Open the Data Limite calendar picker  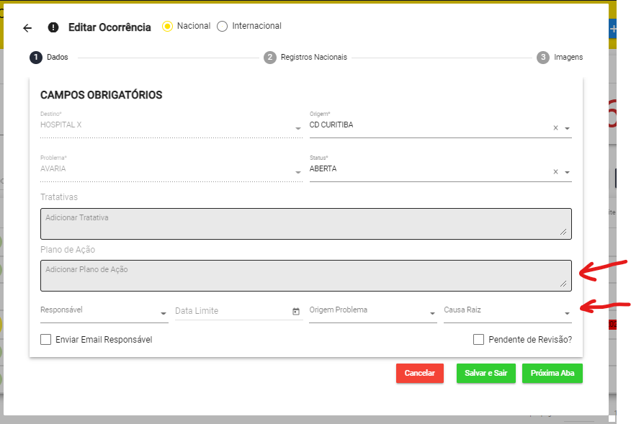[296, 311]
